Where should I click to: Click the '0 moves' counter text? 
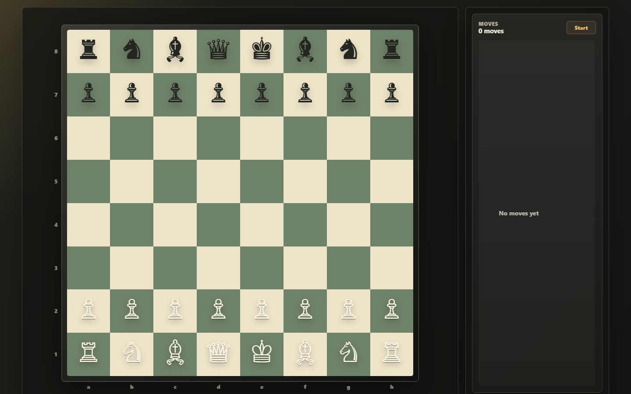pos(491,31)
